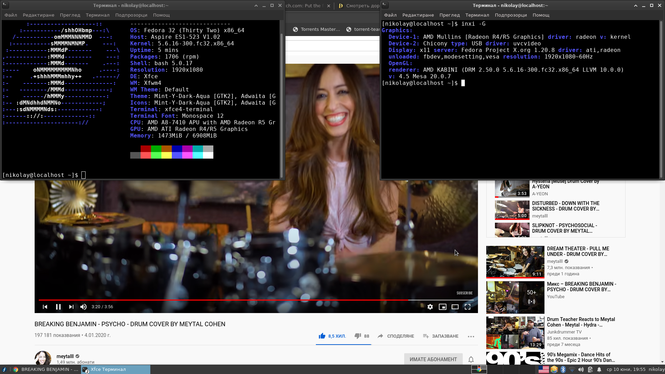The width and height of the screenshot is (665, 374).
Task: Open the US keyboard layout flag indicator
Action: [543, 369]
